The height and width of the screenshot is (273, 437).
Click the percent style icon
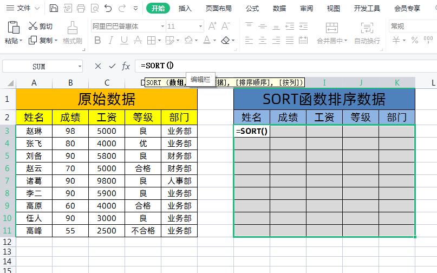click(x=415, y=41)
